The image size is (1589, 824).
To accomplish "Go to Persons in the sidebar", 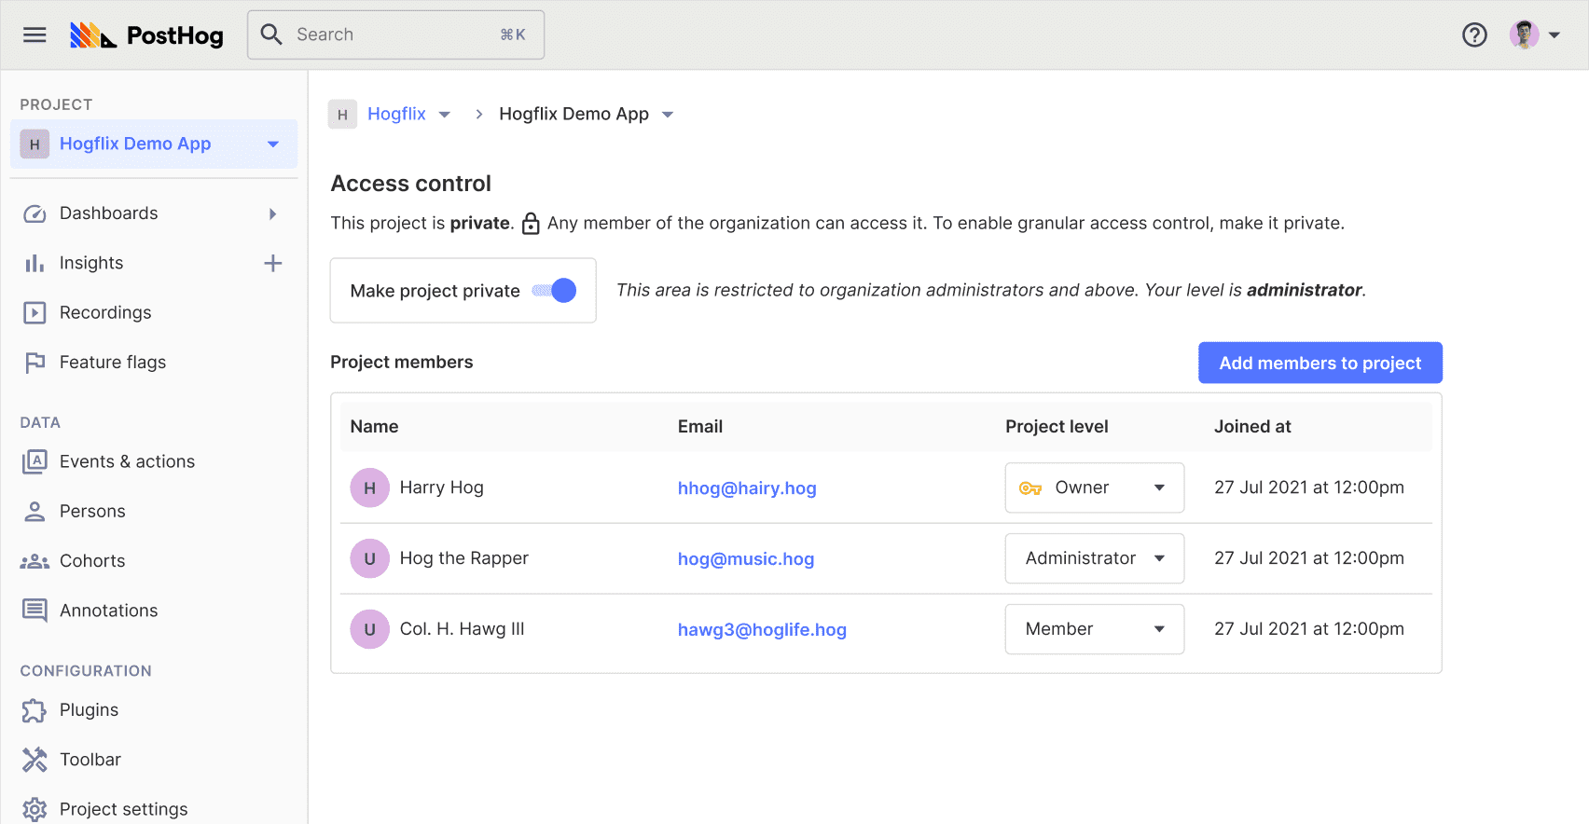I will (92, 512).
